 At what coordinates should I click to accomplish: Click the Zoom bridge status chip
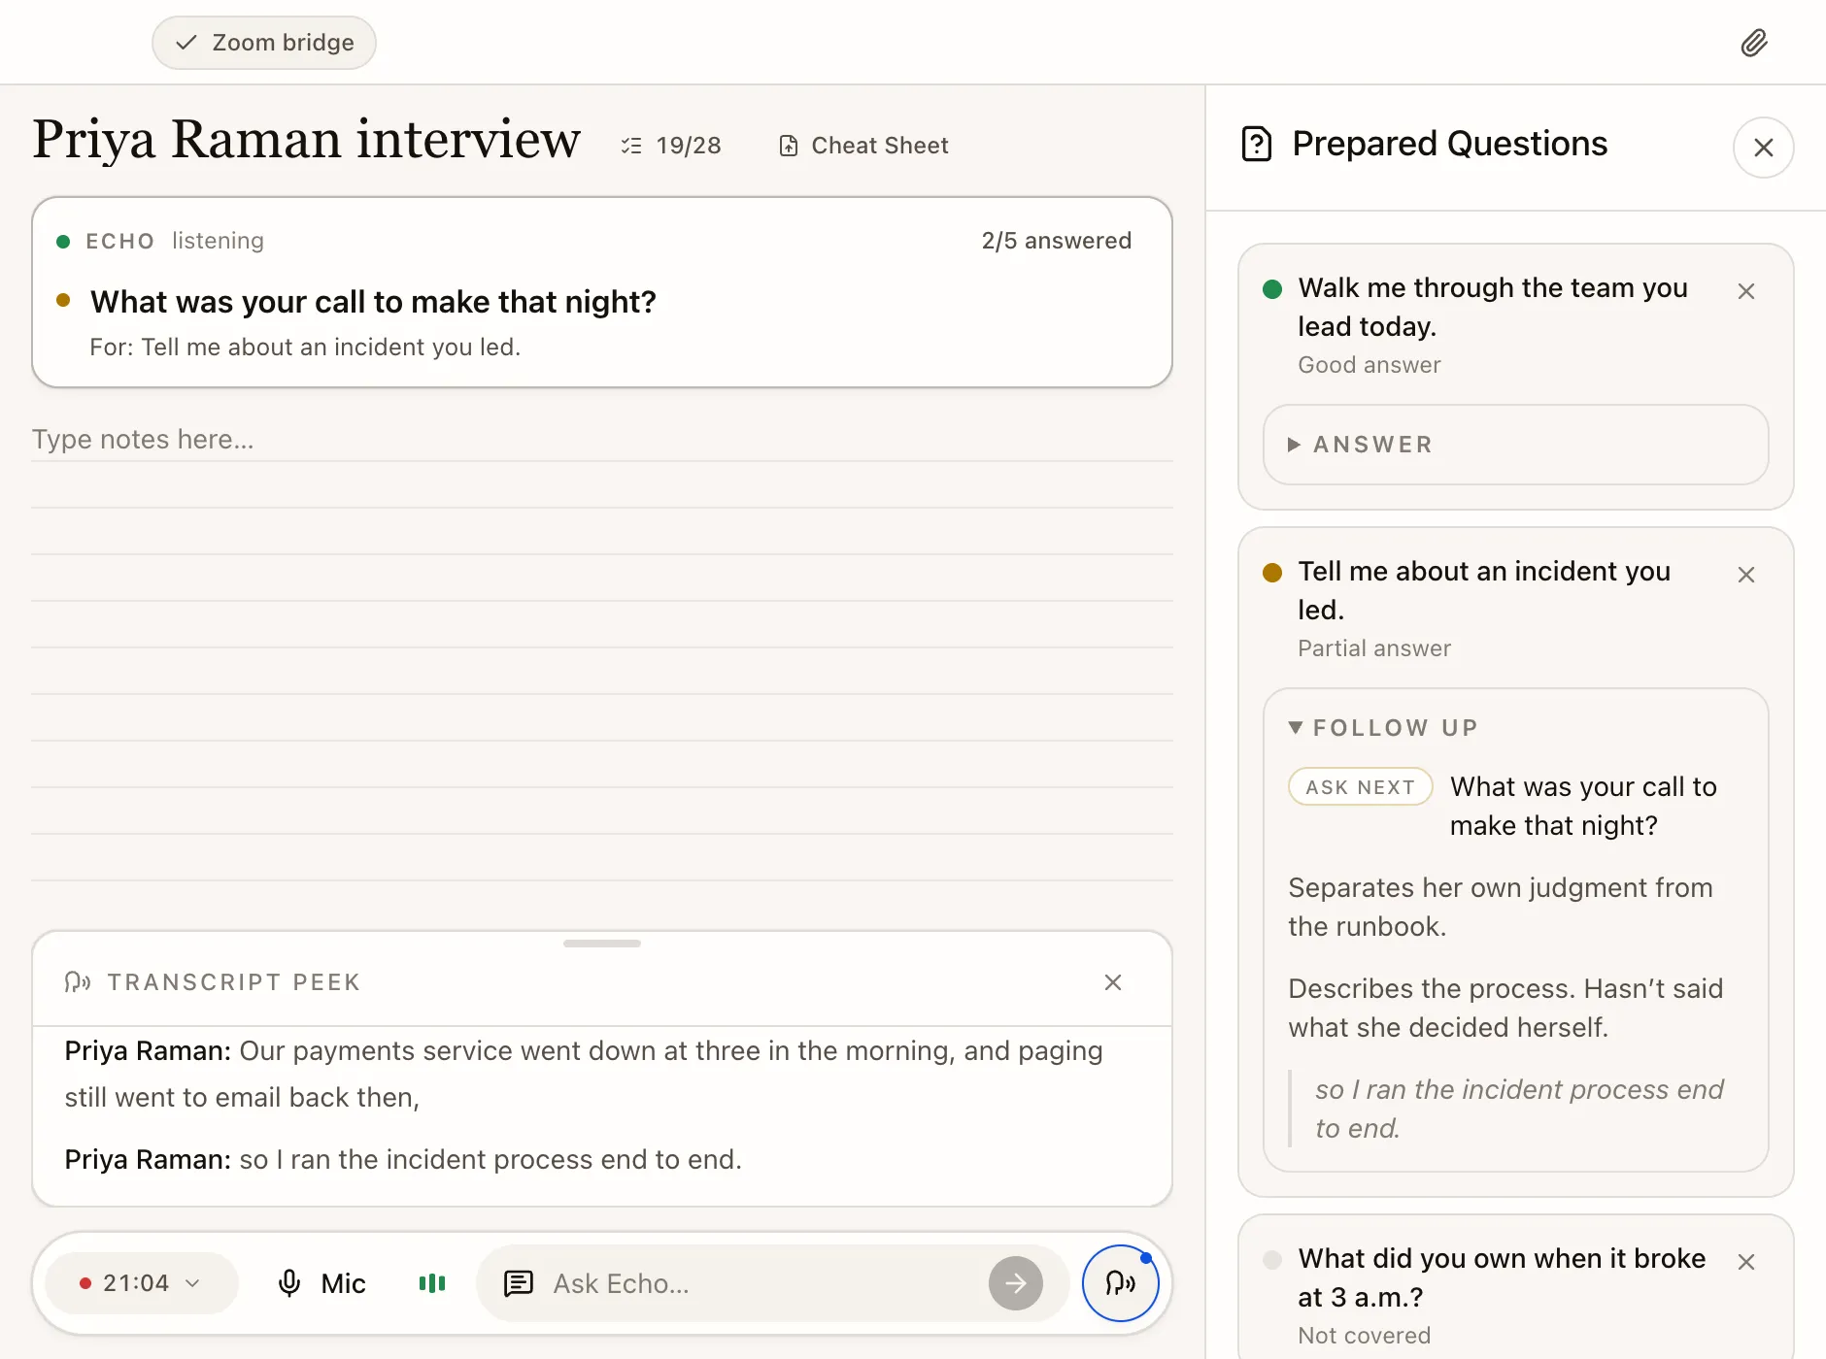click(264, 43)
